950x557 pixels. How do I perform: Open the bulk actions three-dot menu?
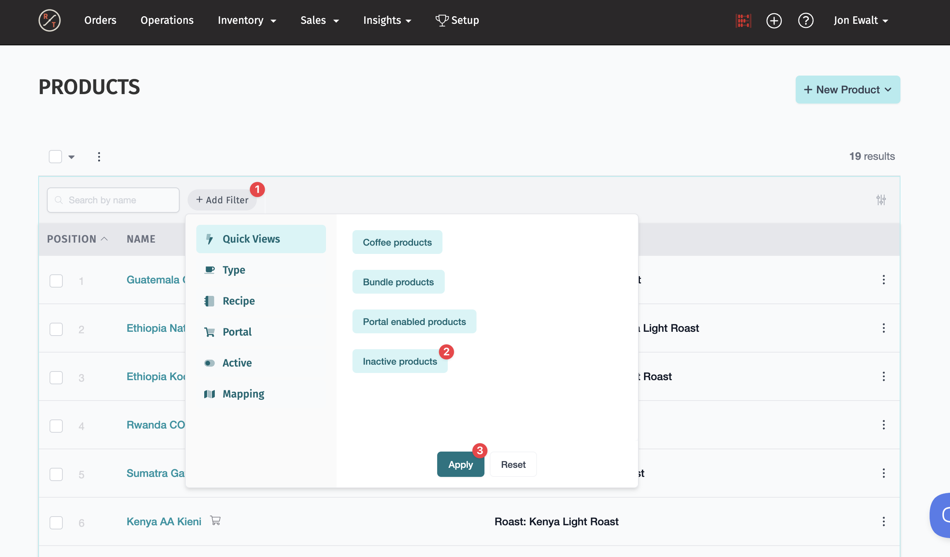point(99,157)
